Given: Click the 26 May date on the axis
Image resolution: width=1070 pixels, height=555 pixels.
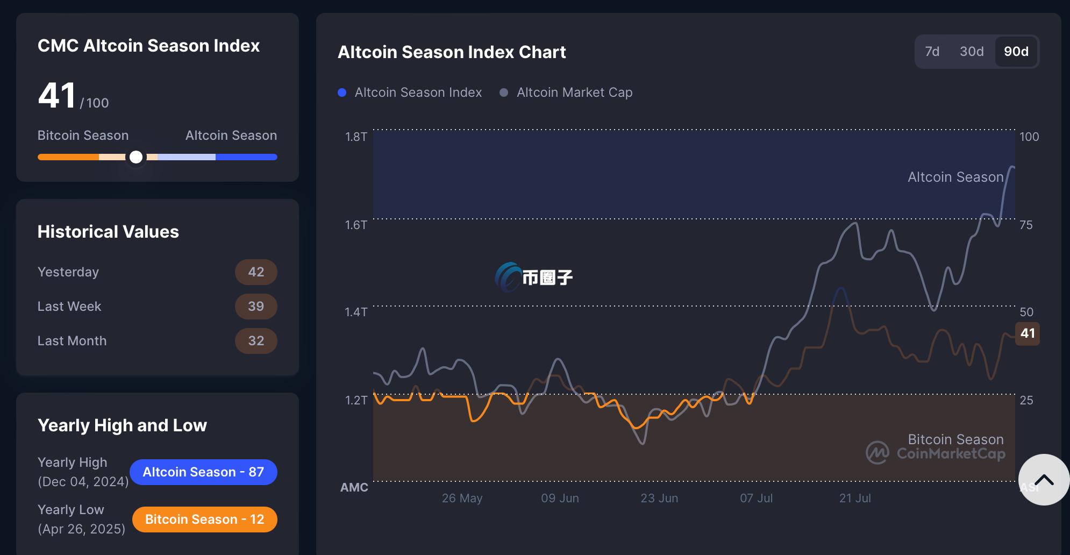Looking at the screenshot, I should (x=462, y=498).
